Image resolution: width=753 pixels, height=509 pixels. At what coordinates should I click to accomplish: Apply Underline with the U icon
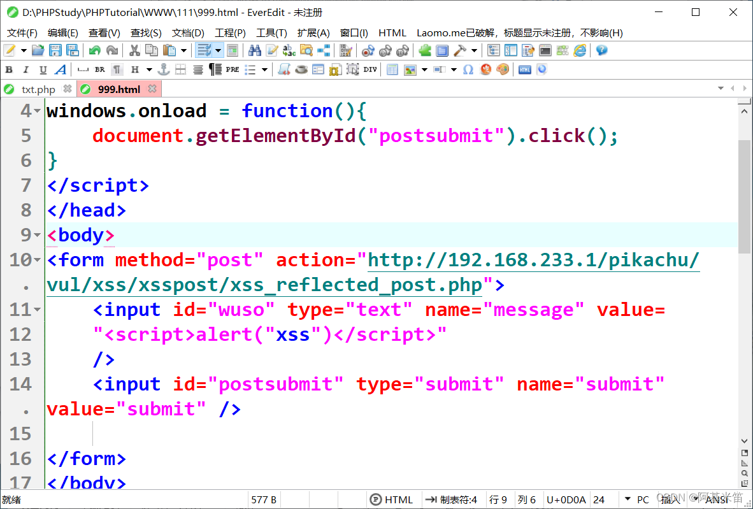(x=43, y=69)
